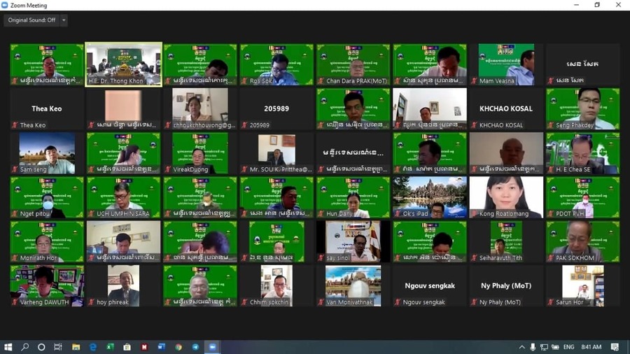Select the Kong Roatlomang video tile

click(506, 197)
